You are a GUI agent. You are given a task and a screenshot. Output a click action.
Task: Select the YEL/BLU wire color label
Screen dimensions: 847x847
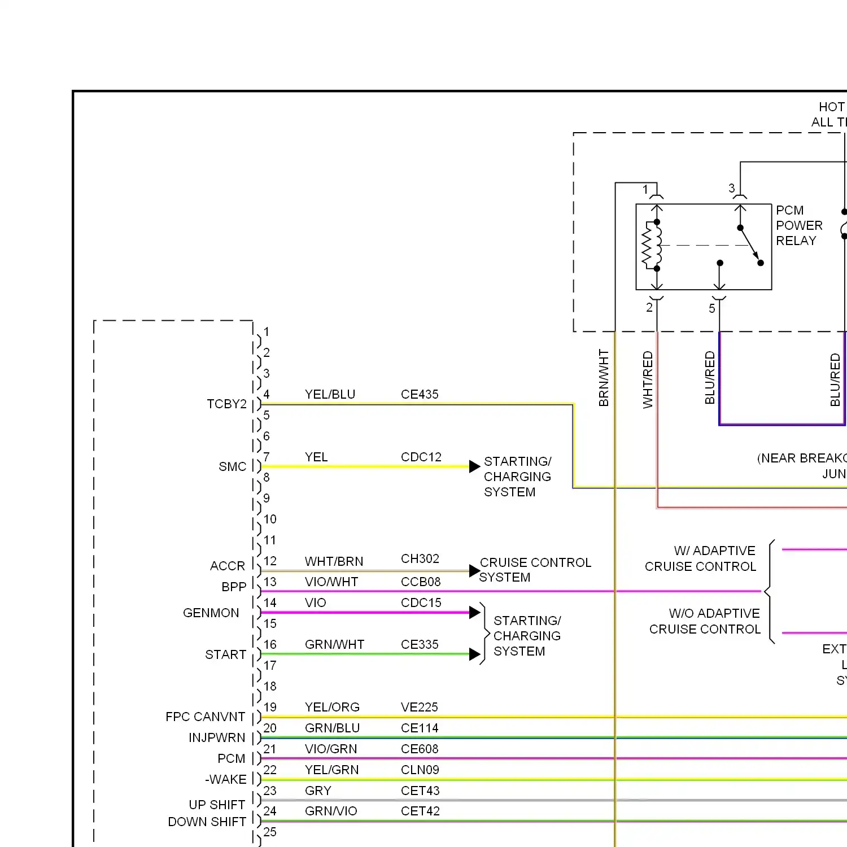(330, 394)
